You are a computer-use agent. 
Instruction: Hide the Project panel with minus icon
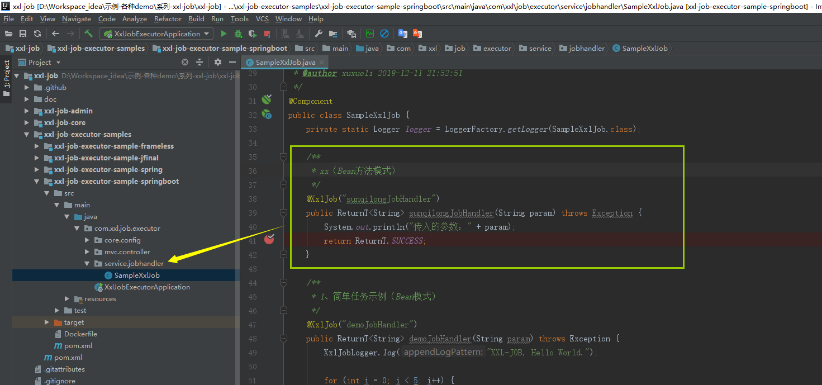(x=232, y=62)
